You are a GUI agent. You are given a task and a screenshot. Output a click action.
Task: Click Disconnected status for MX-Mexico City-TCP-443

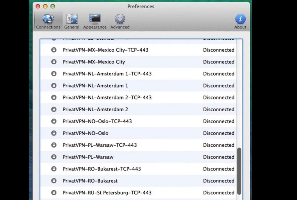point(219,50)
